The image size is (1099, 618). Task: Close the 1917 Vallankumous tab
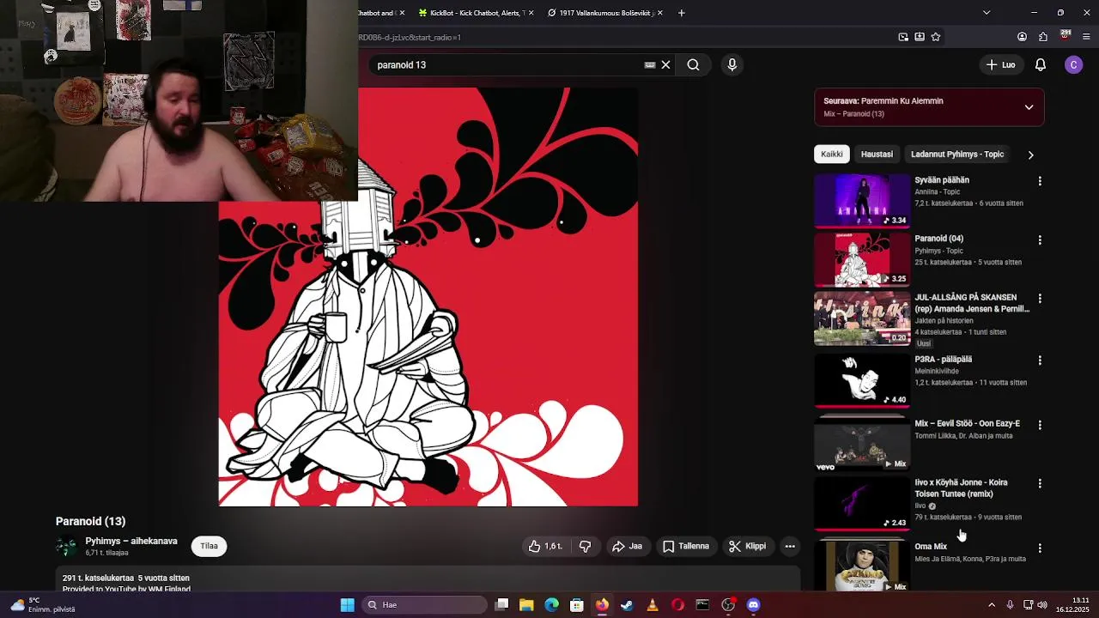click(660, 13)
